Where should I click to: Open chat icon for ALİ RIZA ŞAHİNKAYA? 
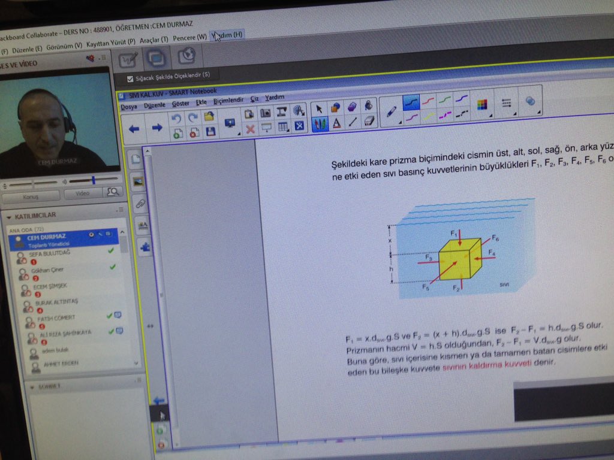[x=120, y=331]
